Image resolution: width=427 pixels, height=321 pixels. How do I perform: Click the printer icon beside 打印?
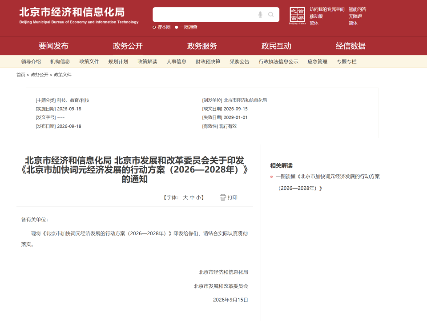[x=223, y=197]
